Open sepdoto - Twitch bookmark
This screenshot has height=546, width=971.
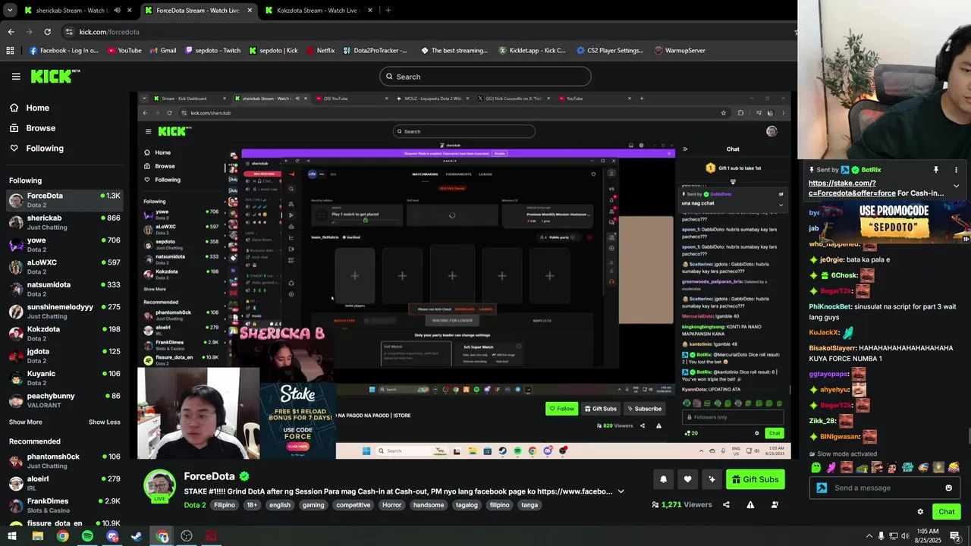(x=212, y=51)
